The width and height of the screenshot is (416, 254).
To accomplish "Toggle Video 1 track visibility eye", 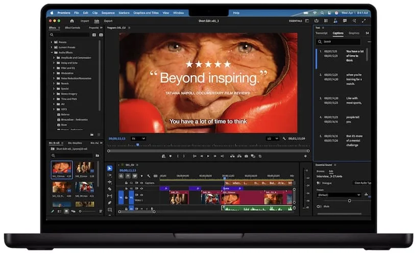I will [x=141, y=195].
